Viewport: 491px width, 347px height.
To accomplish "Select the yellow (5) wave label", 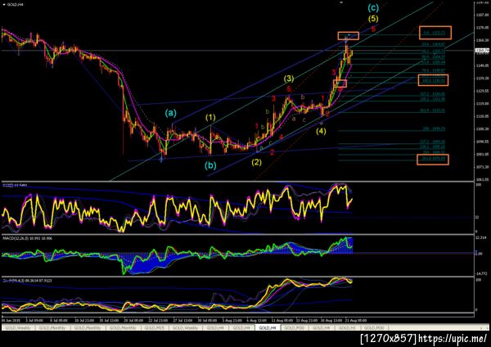I will tap(373, 19).
